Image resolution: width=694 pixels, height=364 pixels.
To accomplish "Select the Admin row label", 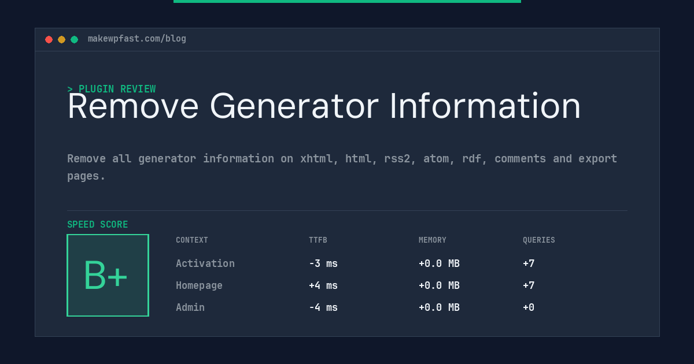I will coord(190,307).
